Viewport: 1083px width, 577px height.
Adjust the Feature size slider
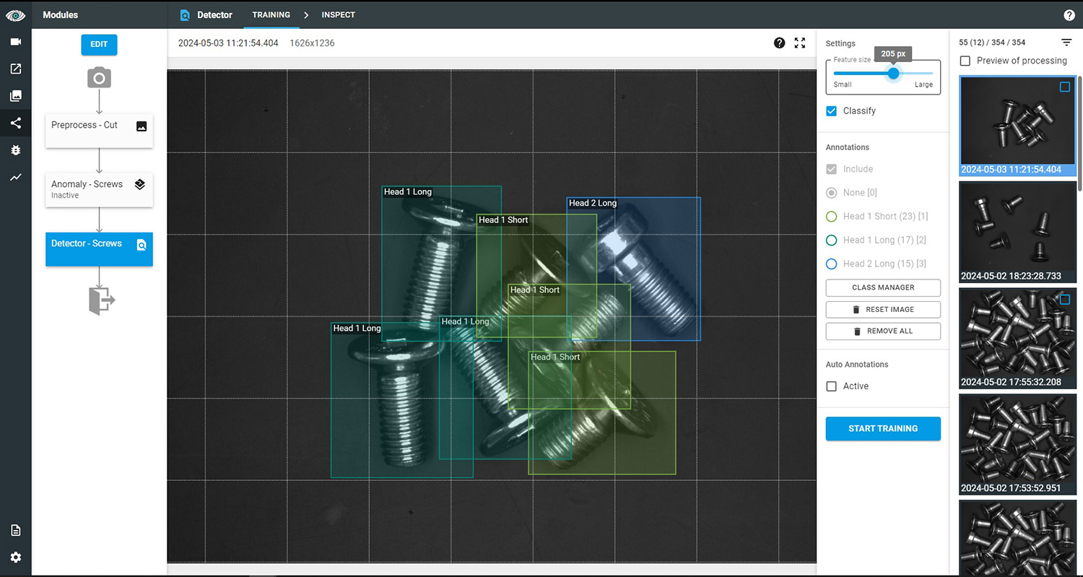click(x=893, y=73)
